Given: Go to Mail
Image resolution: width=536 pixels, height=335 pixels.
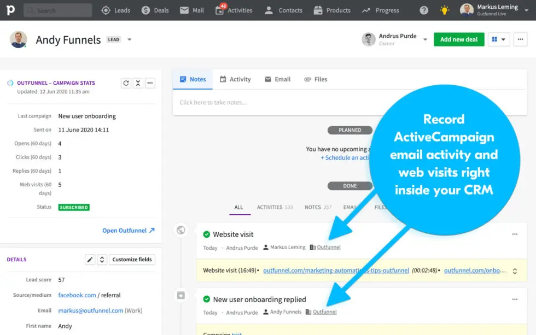Looking at the screenshot, I should [192, 10].
